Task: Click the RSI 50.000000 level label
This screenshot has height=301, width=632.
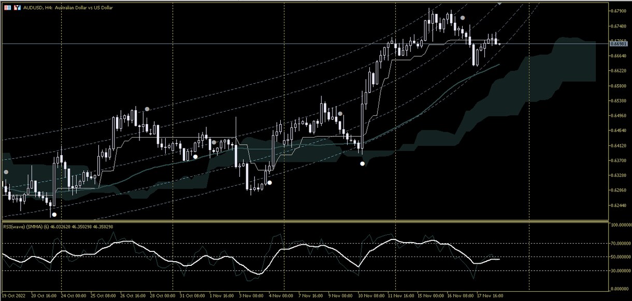Action: click(x=620, y=257)
